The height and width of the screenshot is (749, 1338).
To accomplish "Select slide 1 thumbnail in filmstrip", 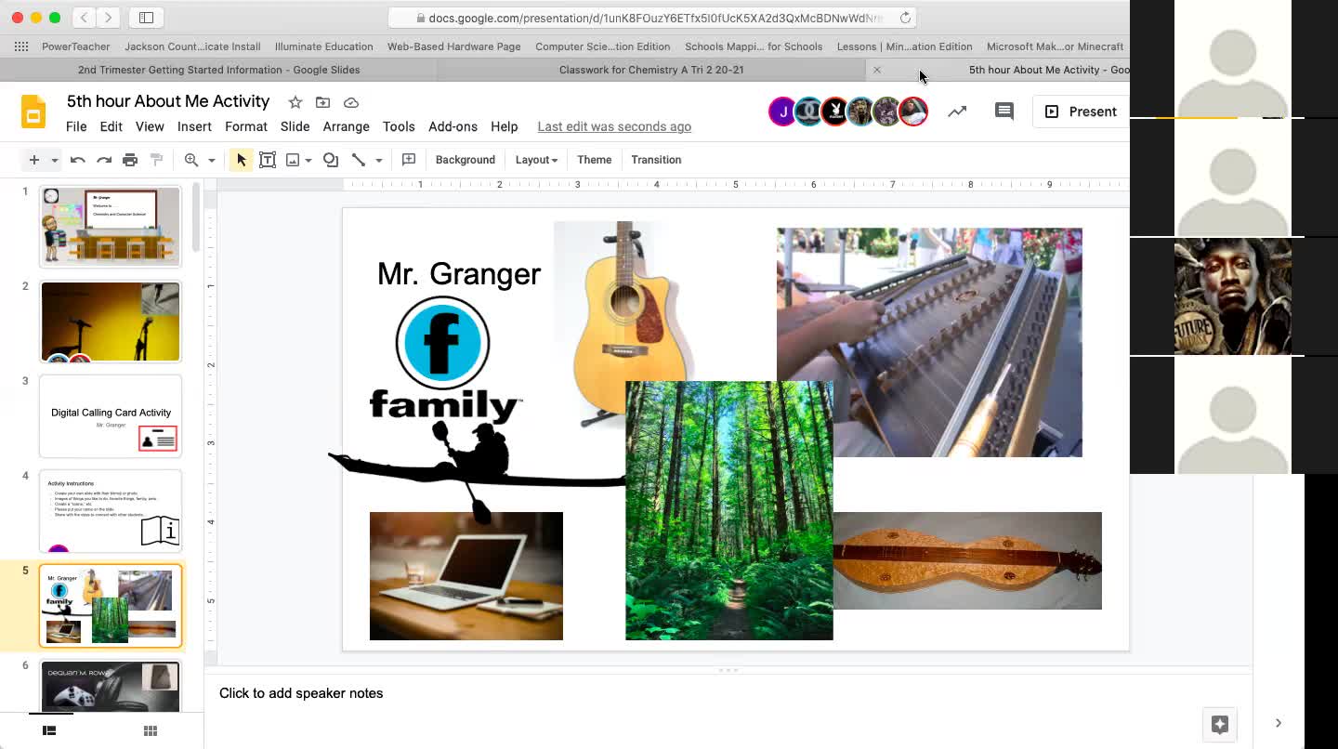I will pos(111,226).
